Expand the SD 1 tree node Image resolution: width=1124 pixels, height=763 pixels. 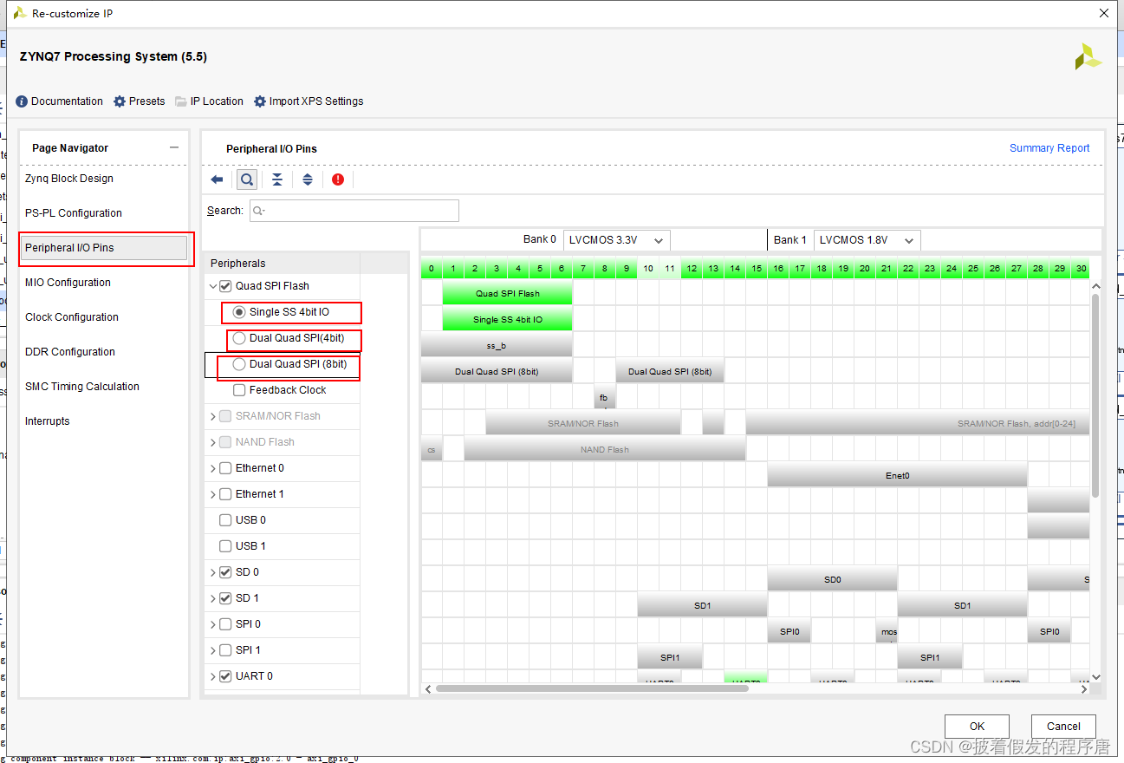coord(213,598)
